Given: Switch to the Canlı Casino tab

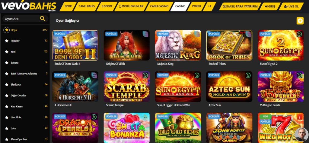Looking at the screenshot, I should coord(159,6).
